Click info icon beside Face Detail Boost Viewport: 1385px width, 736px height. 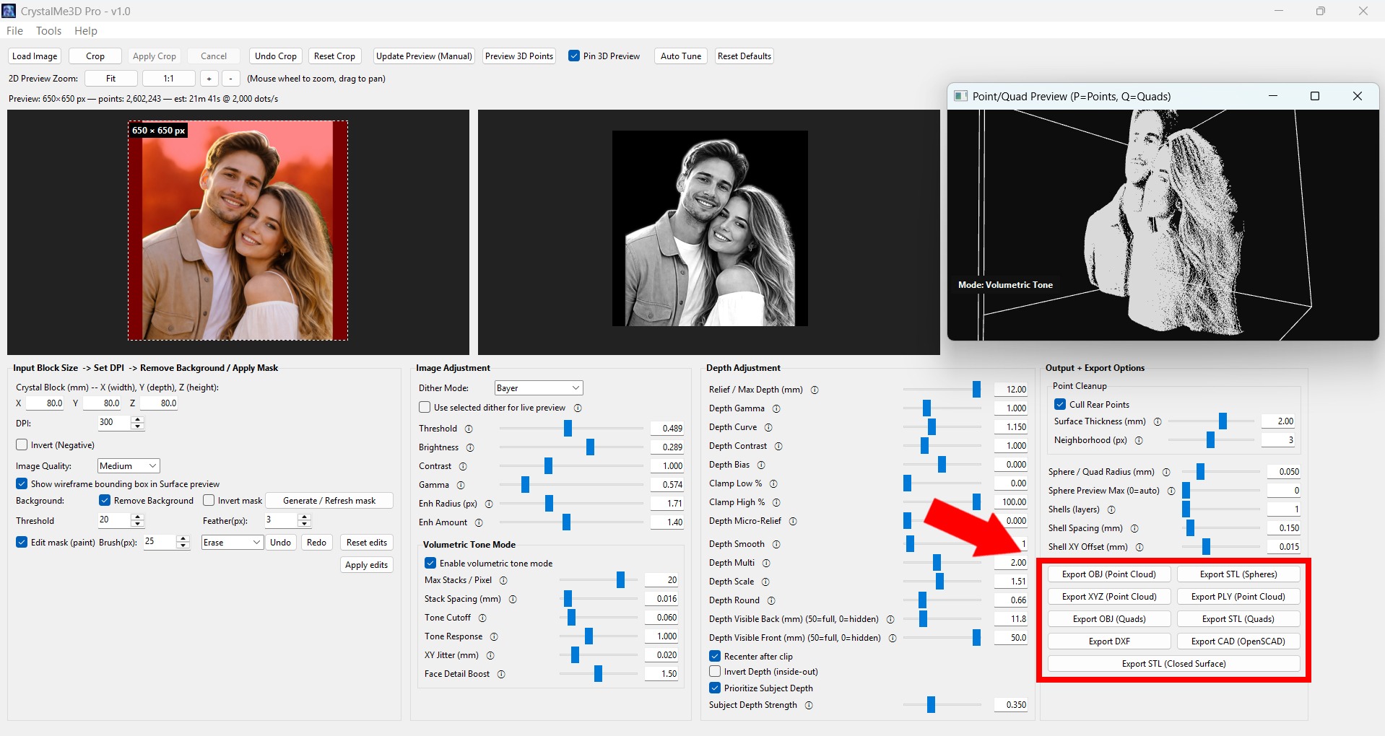coord(501,675)
